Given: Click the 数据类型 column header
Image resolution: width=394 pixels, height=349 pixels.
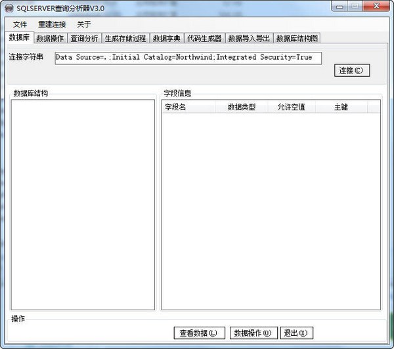Looking at the screenshot, I should (241, 107).
